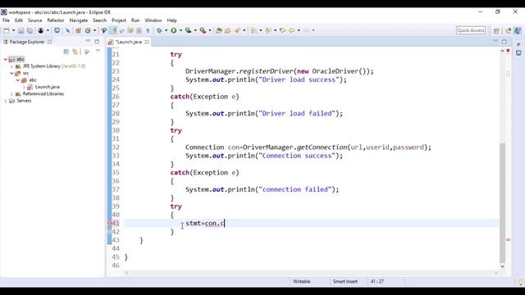Image resolution: width=525 pixels, height=295 pixels.
Task: Click the Task List side icon
Action: pos(518,52)
